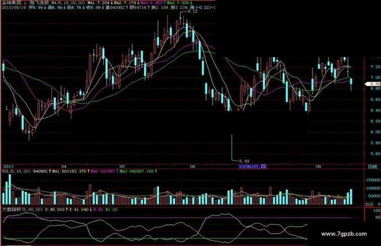381x246 pixels.
Task: Click the highlighted date marker 13/06/27
Action: (252, 167)
